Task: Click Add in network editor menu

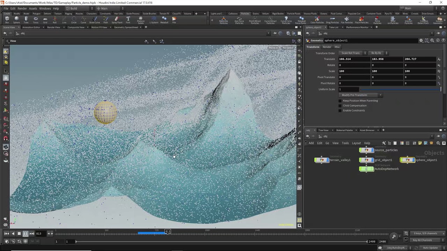Action: point(311,143)
